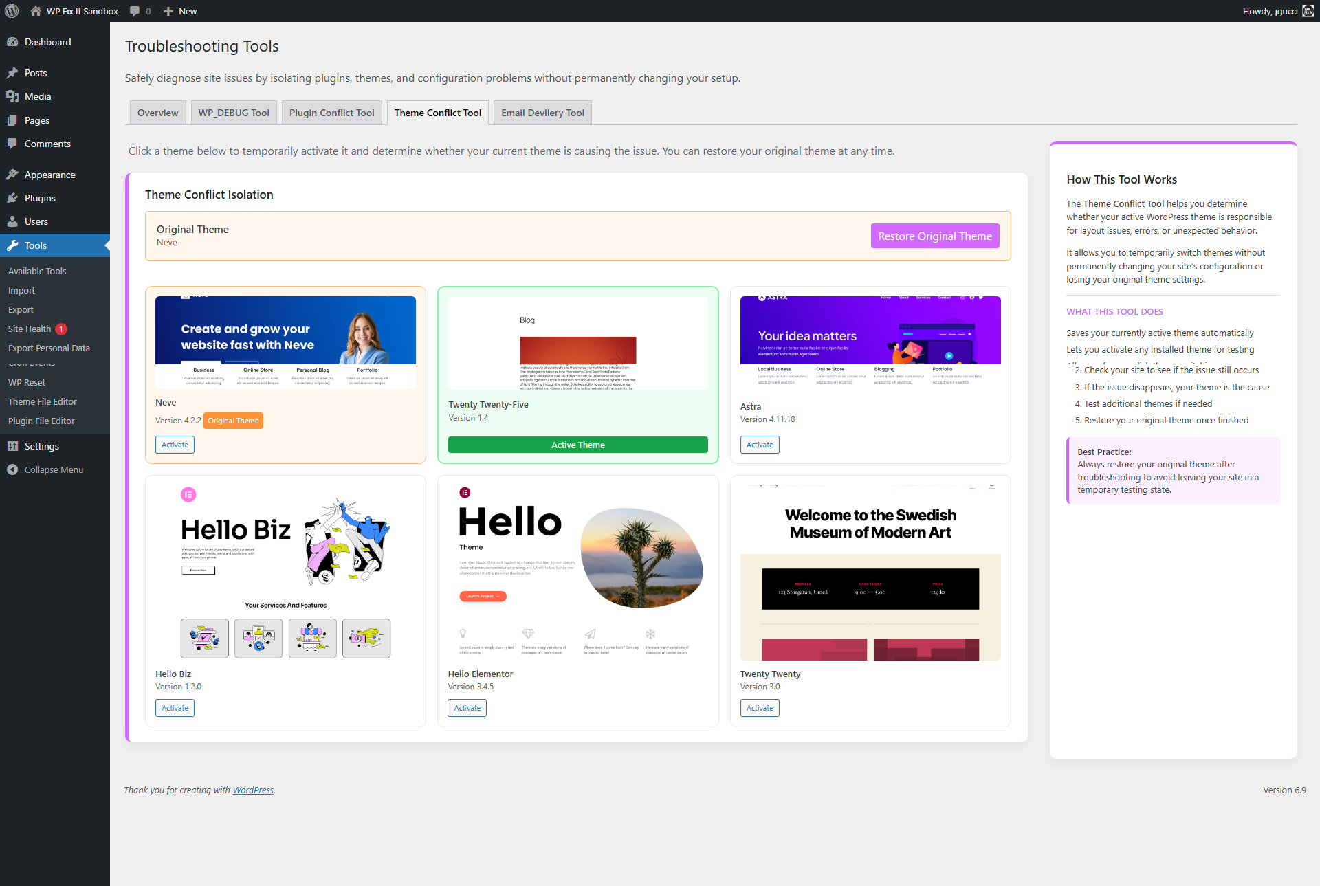Switch to the Plugin Conflict Tool tab
Image resolution: width=1320 pixels, height=886 pixels.
(x=331, y=112)
